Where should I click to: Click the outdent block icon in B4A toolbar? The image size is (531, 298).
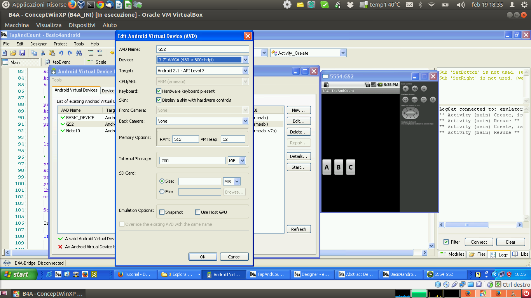(100, 53)
